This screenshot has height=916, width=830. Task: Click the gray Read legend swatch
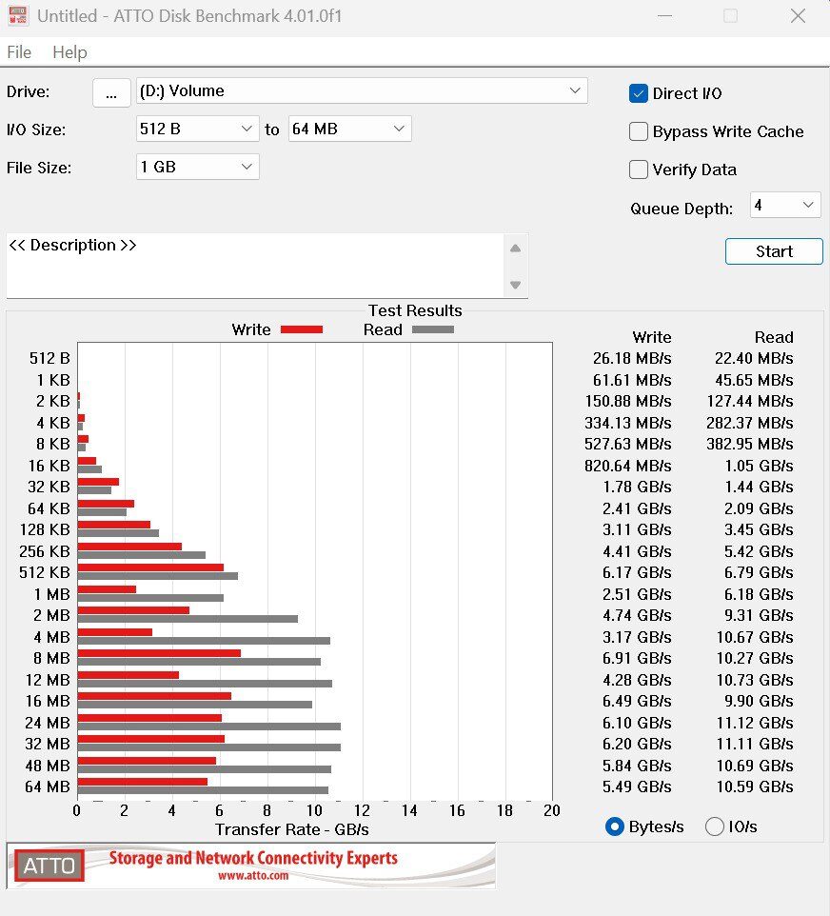coord(431,329)
